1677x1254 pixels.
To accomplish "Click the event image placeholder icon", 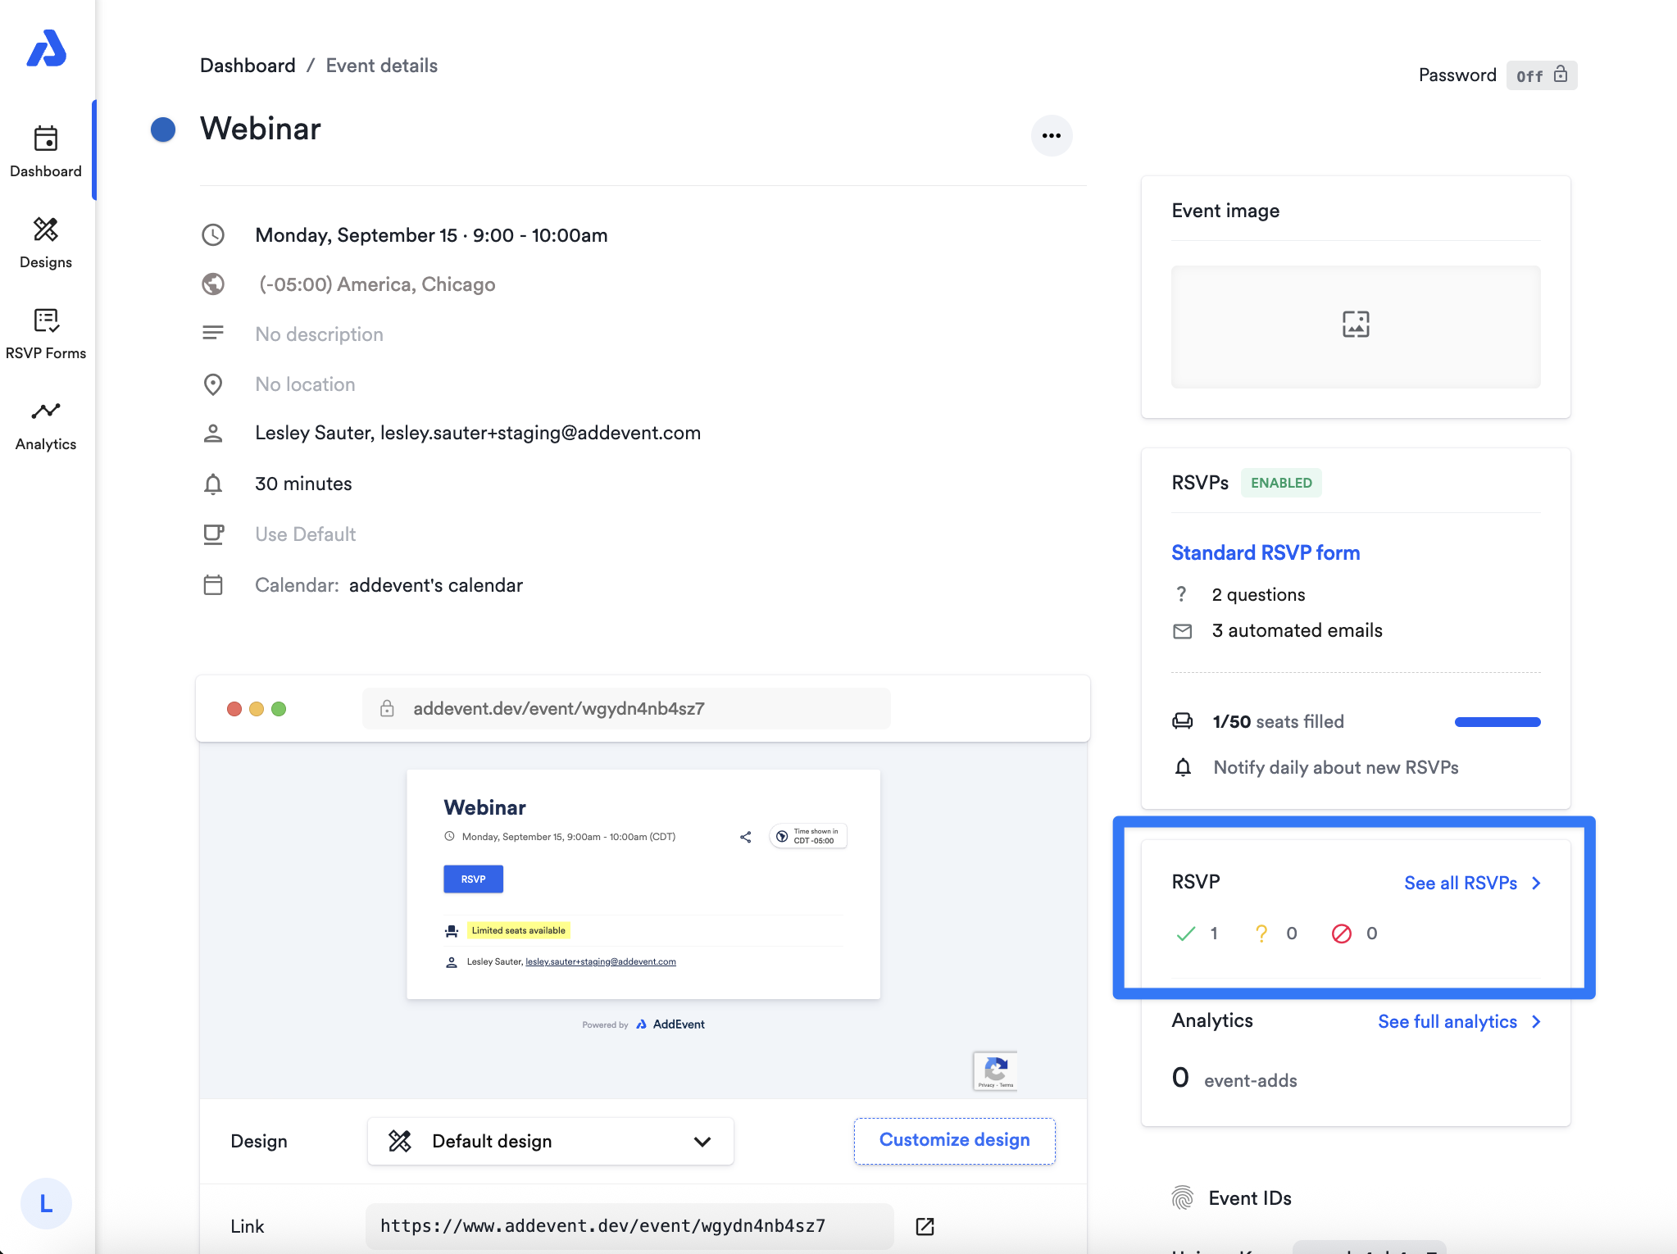I will [x=1356, y=325].
